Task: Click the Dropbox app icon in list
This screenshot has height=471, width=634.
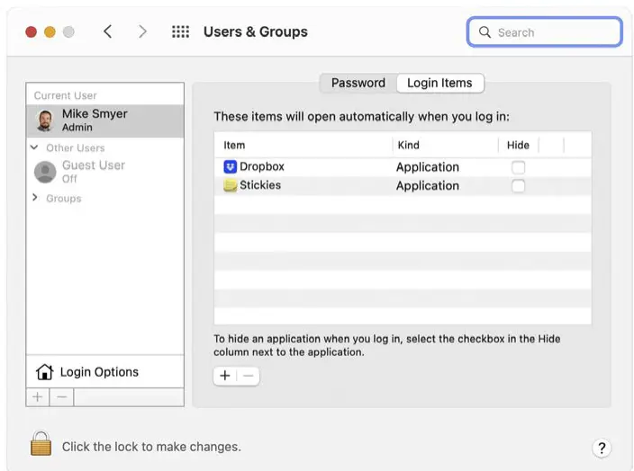Action: 230,167
